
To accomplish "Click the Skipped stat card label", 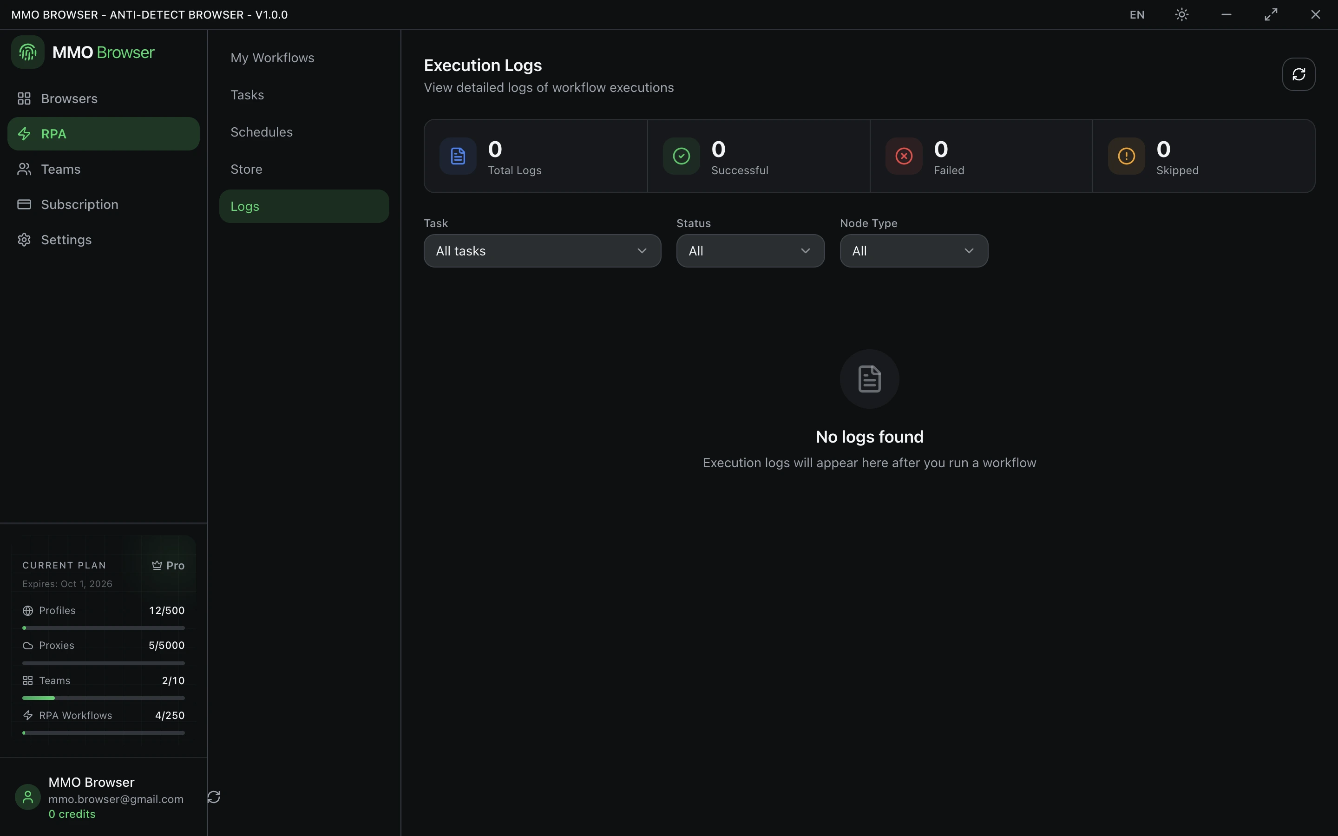I will tap(1177, 170).
